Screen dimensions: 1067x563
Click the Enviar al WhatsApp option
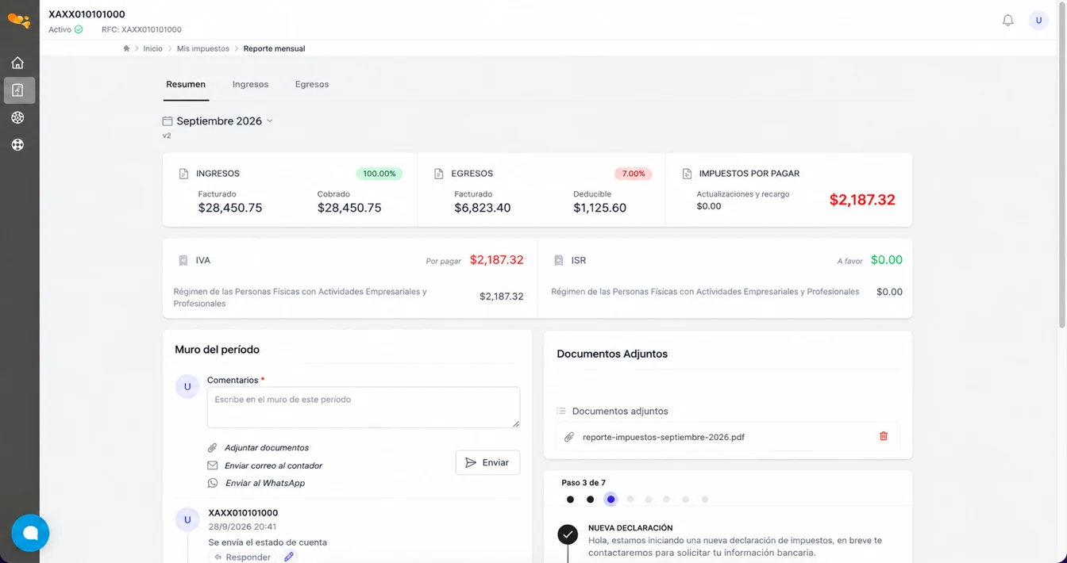coord(265,483)
